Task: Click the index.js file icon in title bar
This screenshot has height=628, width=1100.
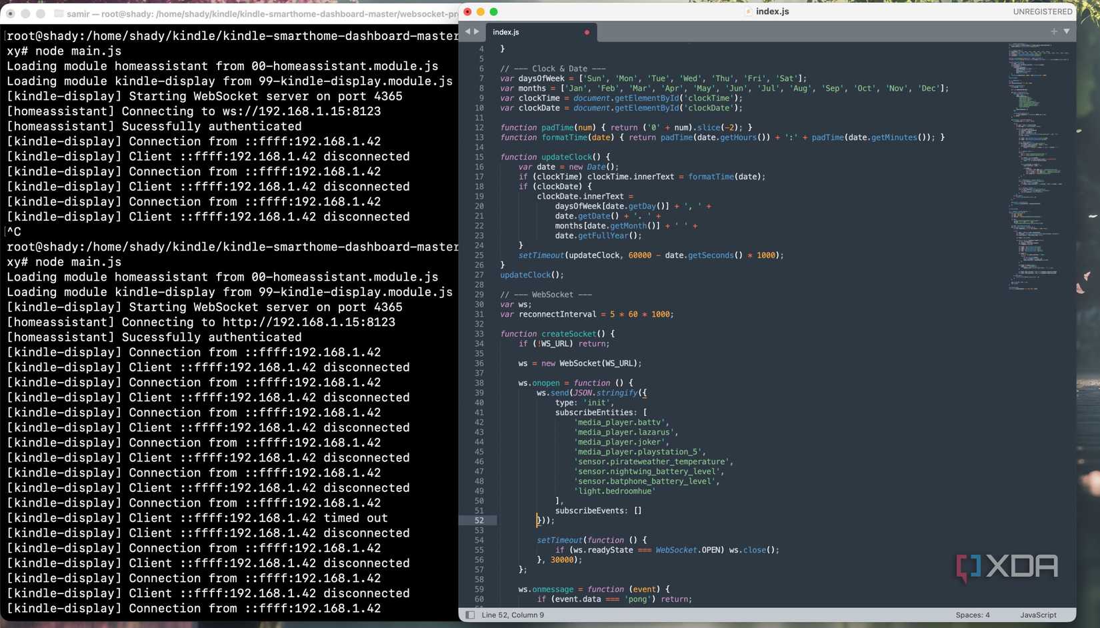Action: click(x=748, y=11)
